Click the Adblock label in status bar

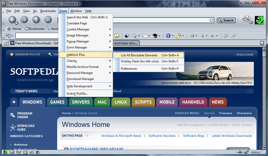[256, 152]
